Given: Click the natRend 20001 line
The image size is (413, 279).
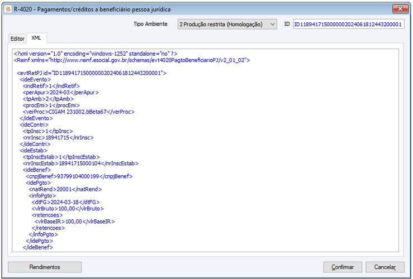Looking at the screenshot, I should pos(65,189).
